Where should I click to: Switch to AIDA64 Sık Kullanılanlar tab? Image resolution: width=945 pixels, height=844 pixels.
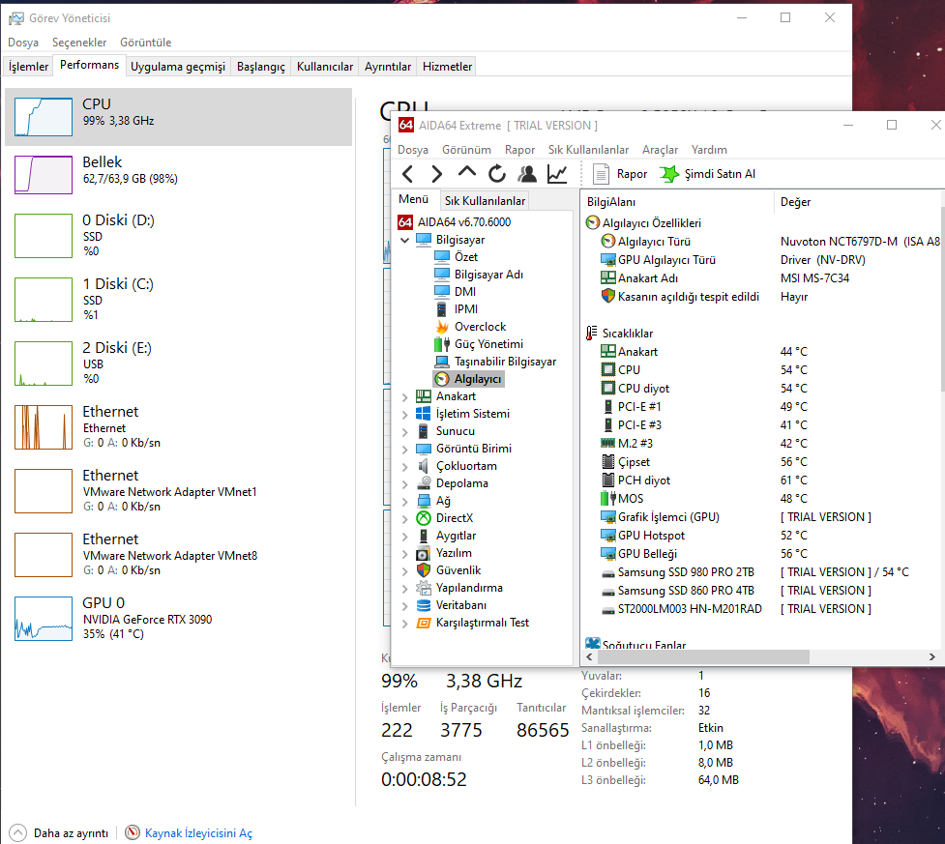(x=486, y=201)
